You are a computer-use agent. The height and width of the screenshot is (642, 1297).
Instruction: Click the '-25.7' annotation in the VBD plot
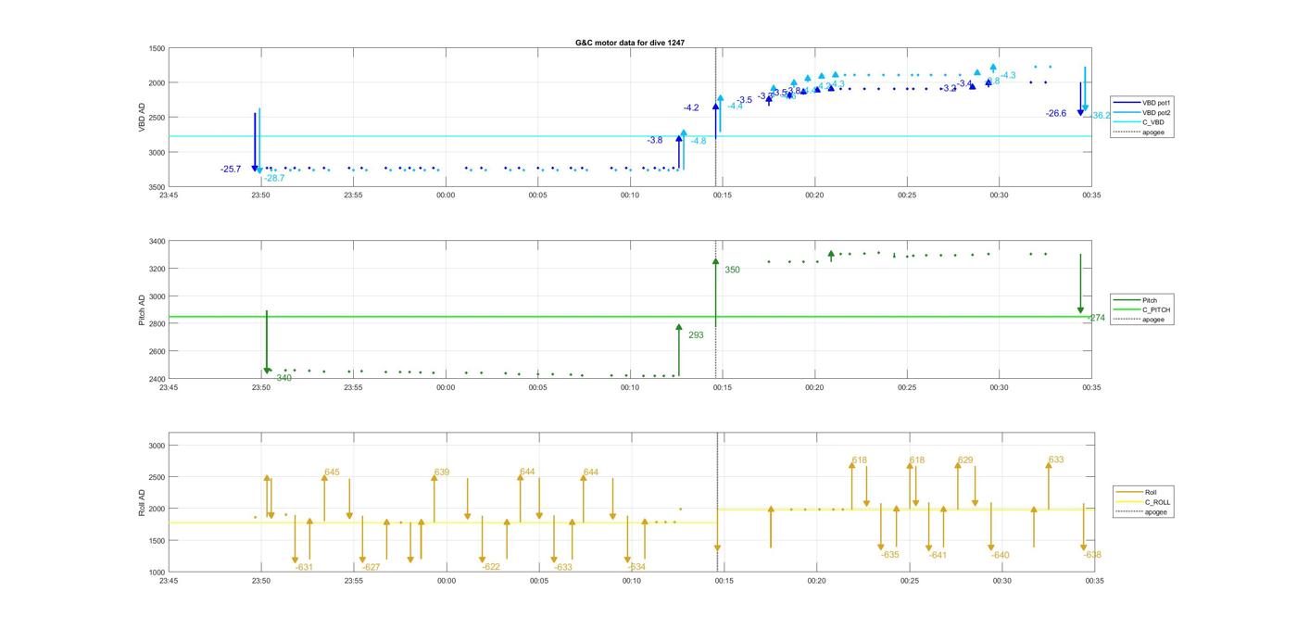[x=231, y=170]
